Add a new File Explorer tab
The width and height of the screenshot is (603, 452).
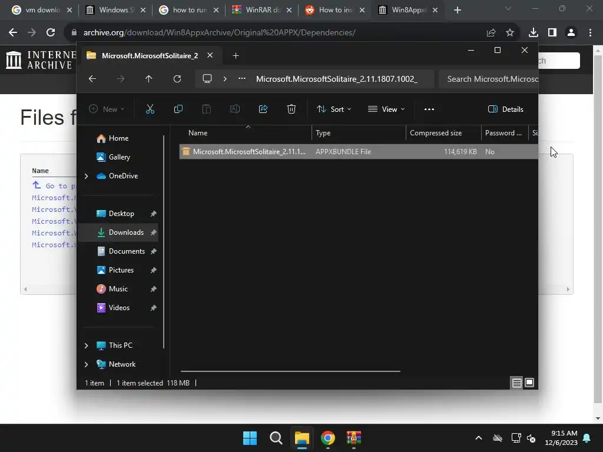coord(236,56)
